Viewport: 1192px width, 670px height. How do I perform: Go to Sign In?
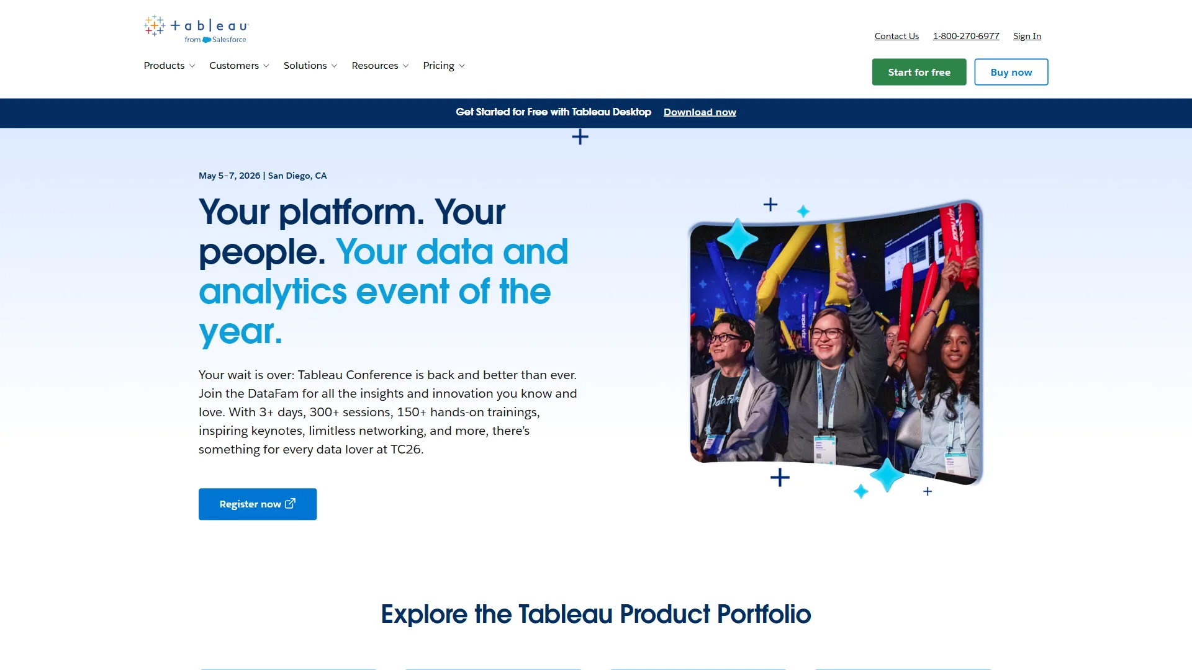[1027, 36]
